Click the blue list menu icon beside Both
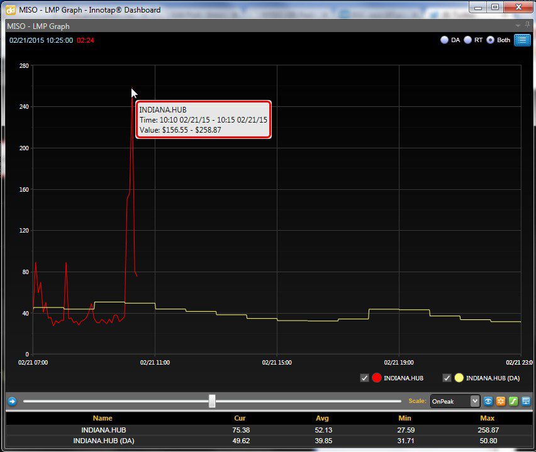Screen dimensions: 536x452 pyautogui.click(x=522, y=40)
